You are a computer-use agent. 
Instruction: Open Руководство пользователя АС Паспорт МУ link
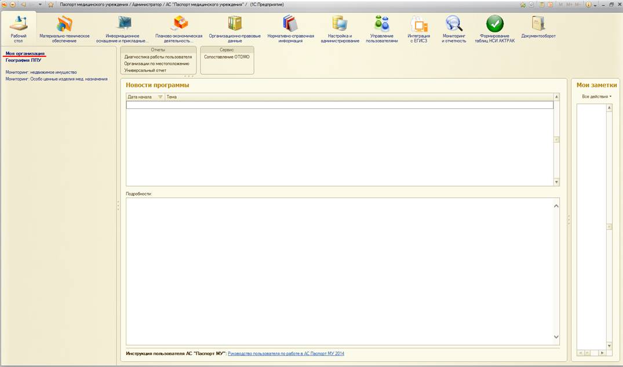coord(286,353)
